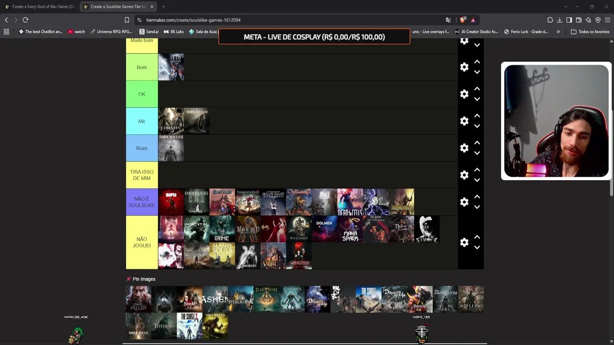Viewport: 614px width, 345px height.
Task: Select the Elden Ring game thumbnail
Action: click(266, 299)
